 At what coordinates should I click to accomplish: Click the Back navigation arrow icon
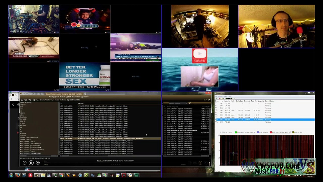pos(22,100)
